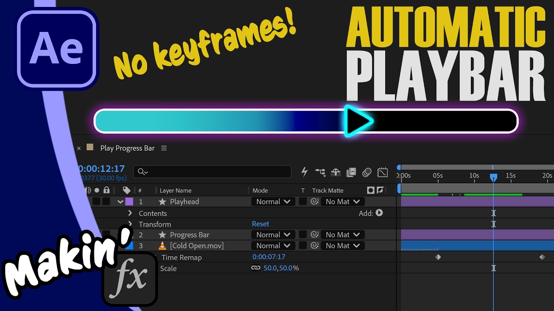Viewport: 554px width, 311px height.
Task: Toggle the Shy layers hide switch icon
Action: [335, 172]
